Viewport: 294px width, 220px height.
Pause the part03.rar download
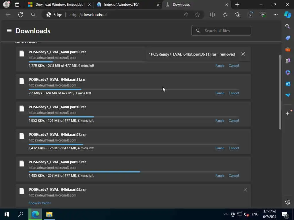(220, 176)
